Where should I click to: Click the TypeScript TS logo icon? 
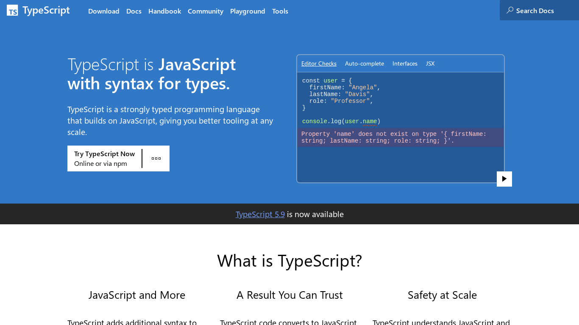pyautogui.click(x=12, y=11)
